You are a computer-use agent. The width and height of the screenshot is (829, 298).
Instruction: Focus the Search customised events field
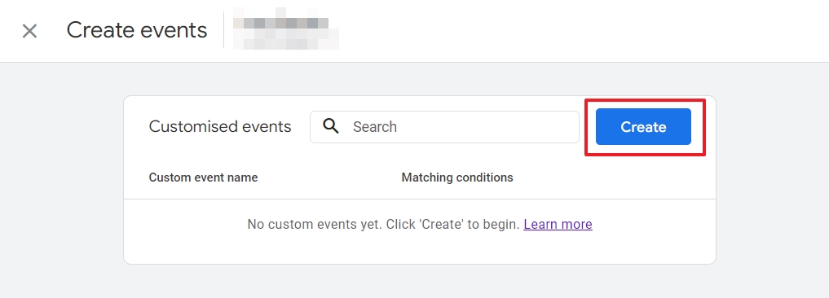(x=444, y=127)
